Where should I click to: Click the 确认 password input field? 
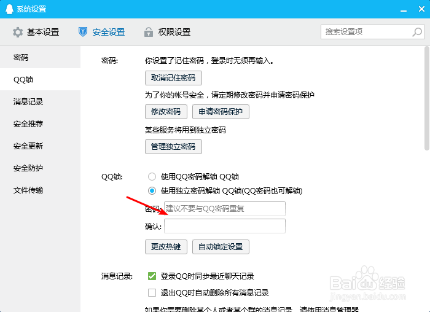pos(225,226)
